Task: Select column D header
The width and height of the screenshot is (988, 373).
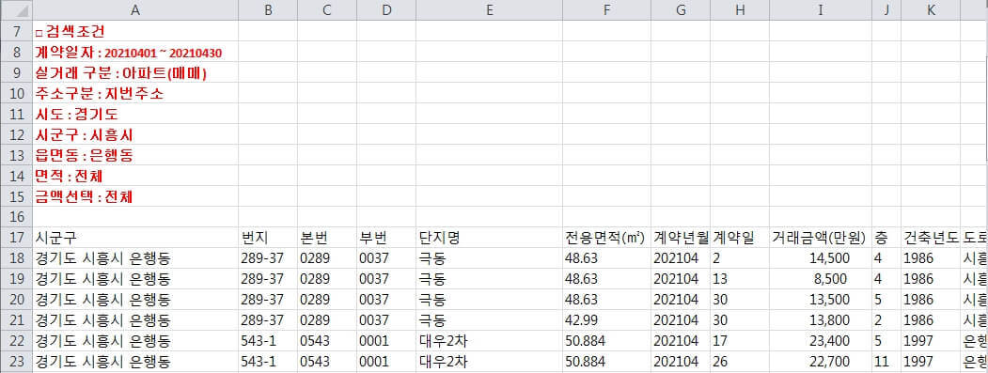Action: click(386, 10)
